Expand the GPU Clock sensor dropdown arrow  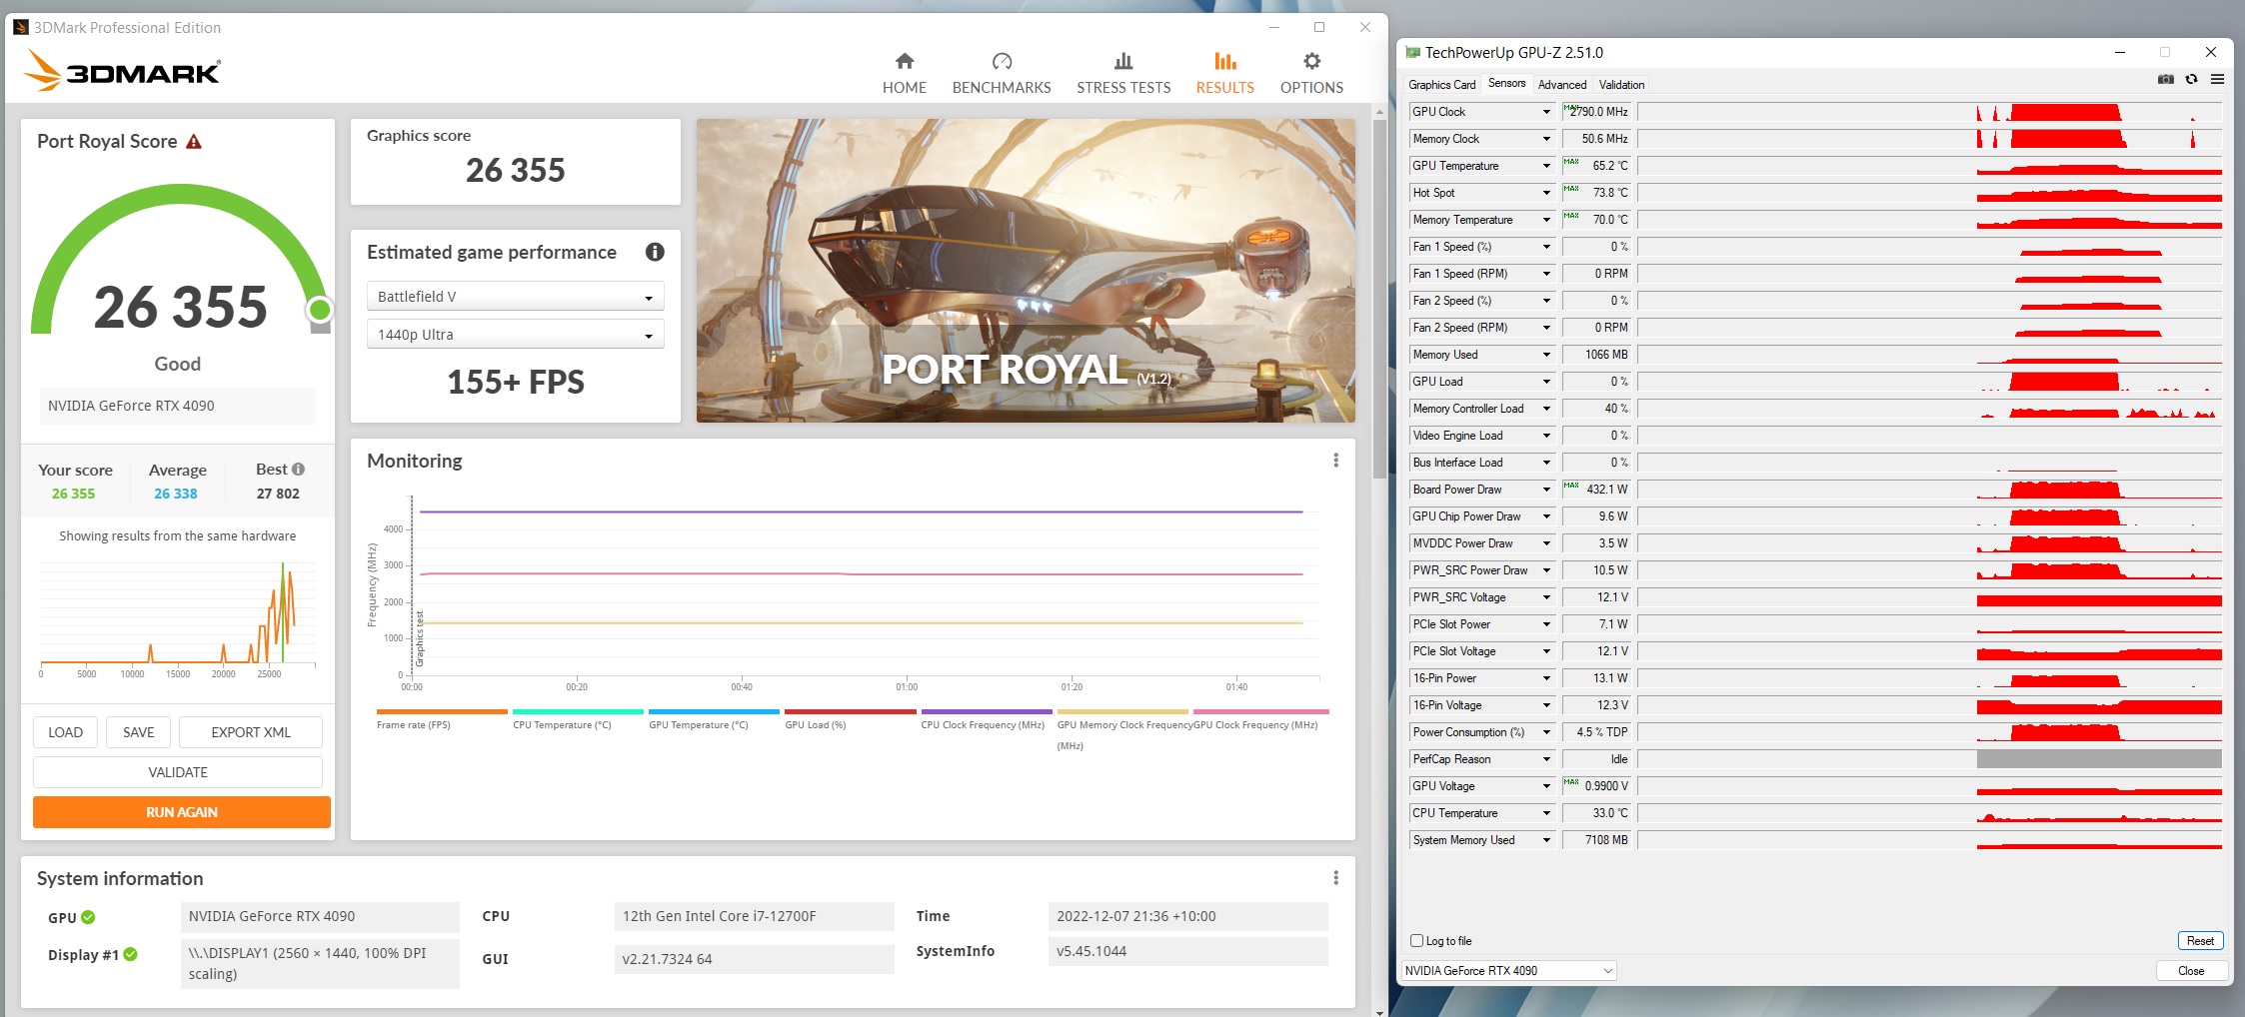(1546, 112)
